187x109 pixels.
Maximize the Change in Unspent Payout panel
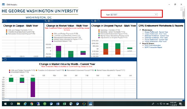click(98, 21)
